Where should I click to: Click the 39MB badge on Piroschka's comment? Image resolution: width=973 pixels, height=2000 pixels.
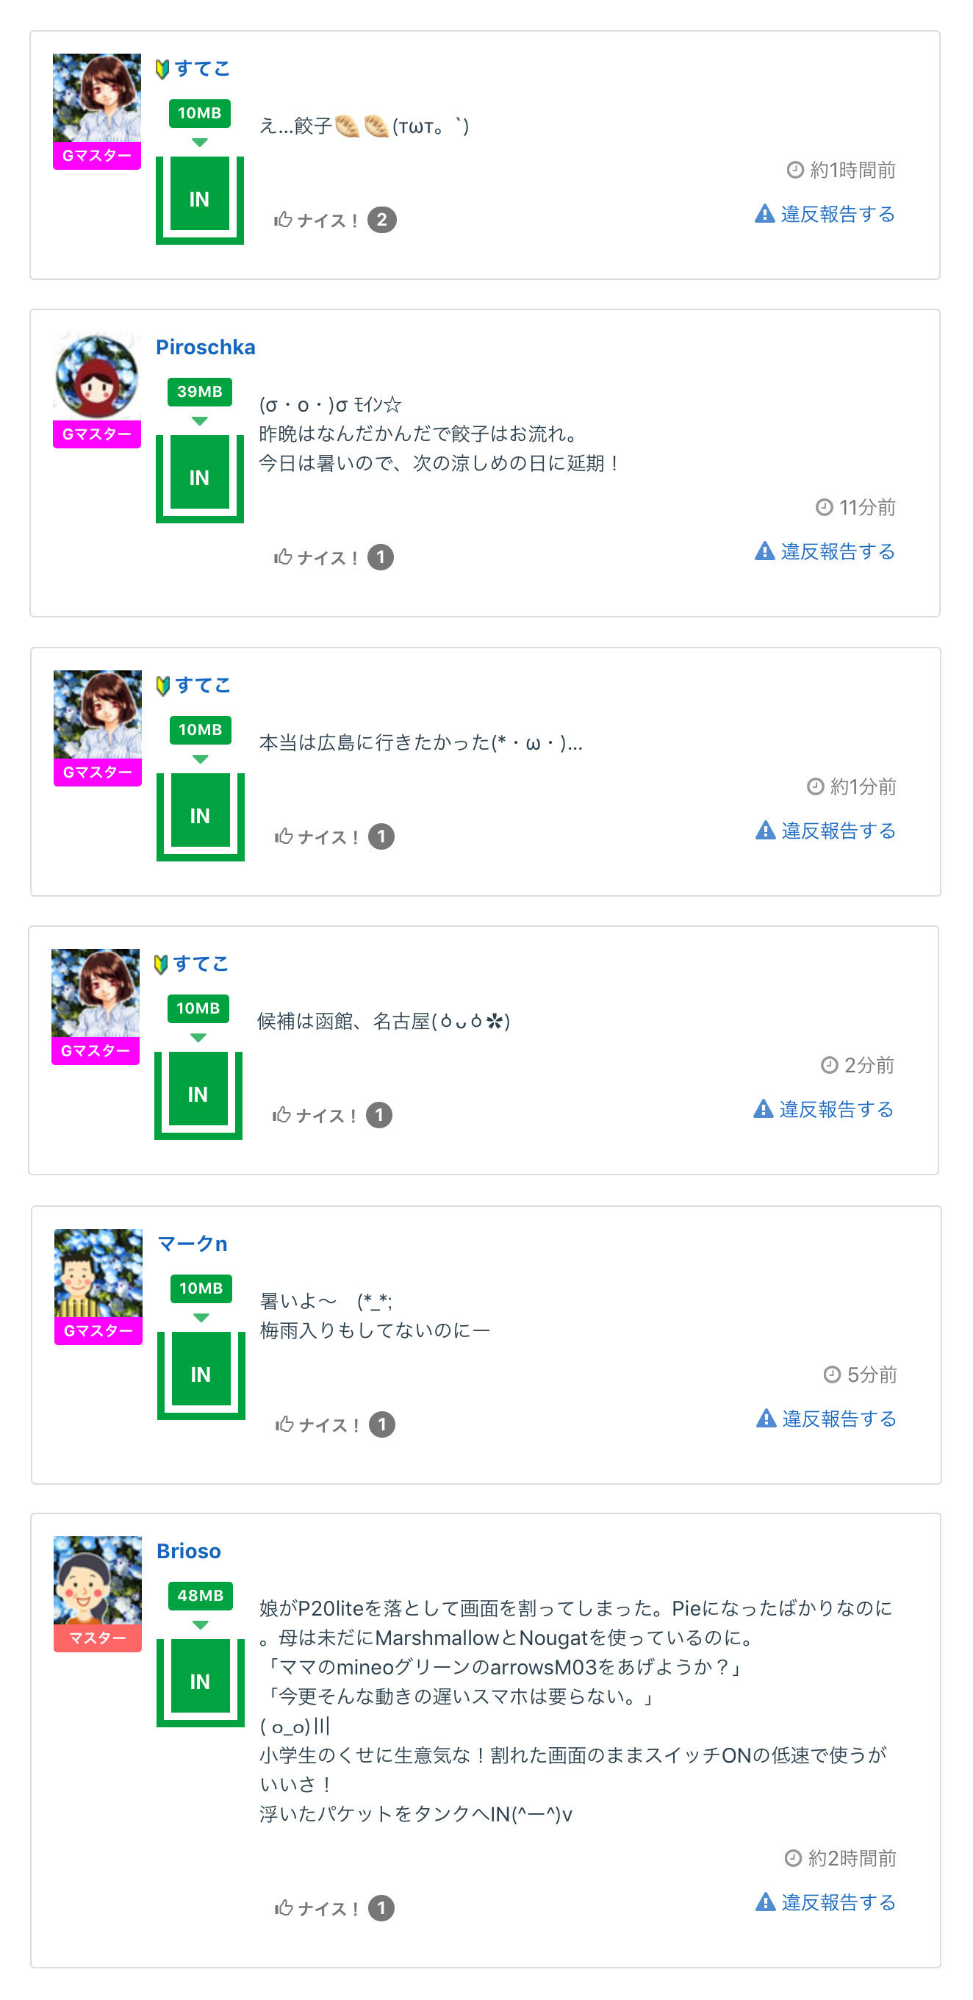pos(200,391)
